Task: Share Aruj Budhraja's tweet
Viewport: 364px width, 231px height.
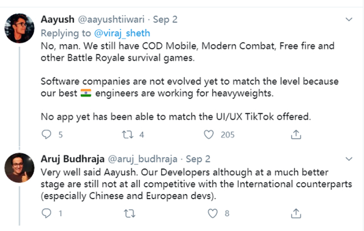Action: (296, 213)
